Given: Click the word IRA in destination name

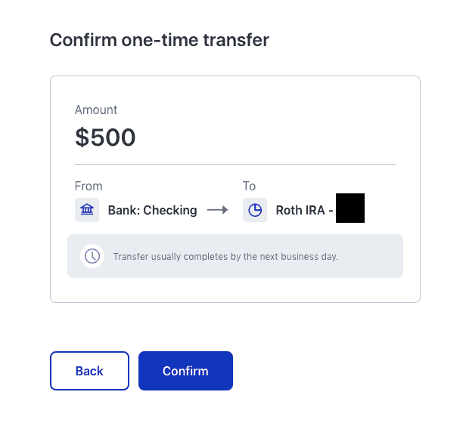Looking at the screenshot, I should point(315,210).
